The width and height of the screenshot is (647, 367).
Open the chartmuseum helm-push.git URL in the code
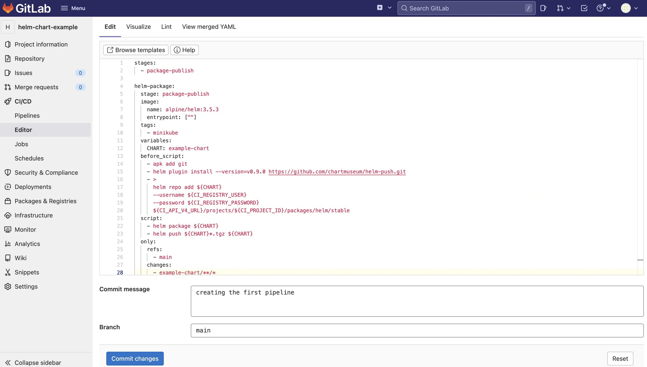(337, 172)
